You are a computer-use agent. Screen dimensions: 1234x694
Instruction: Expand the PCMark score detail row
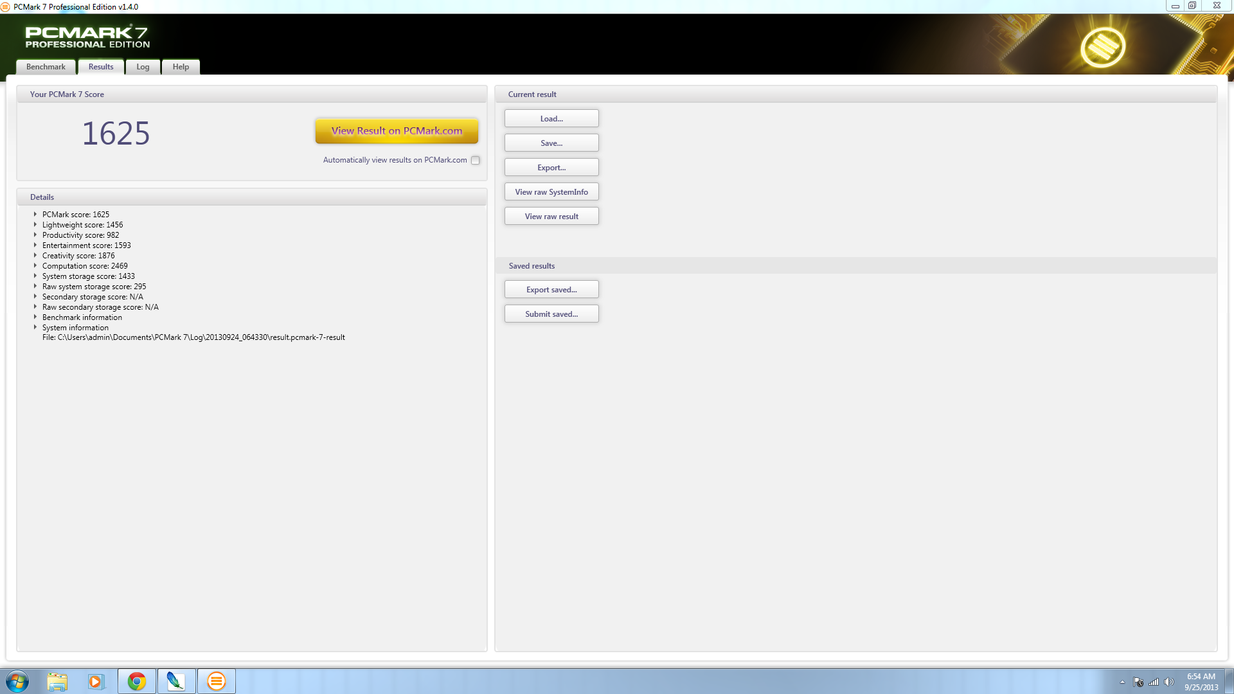35,215
